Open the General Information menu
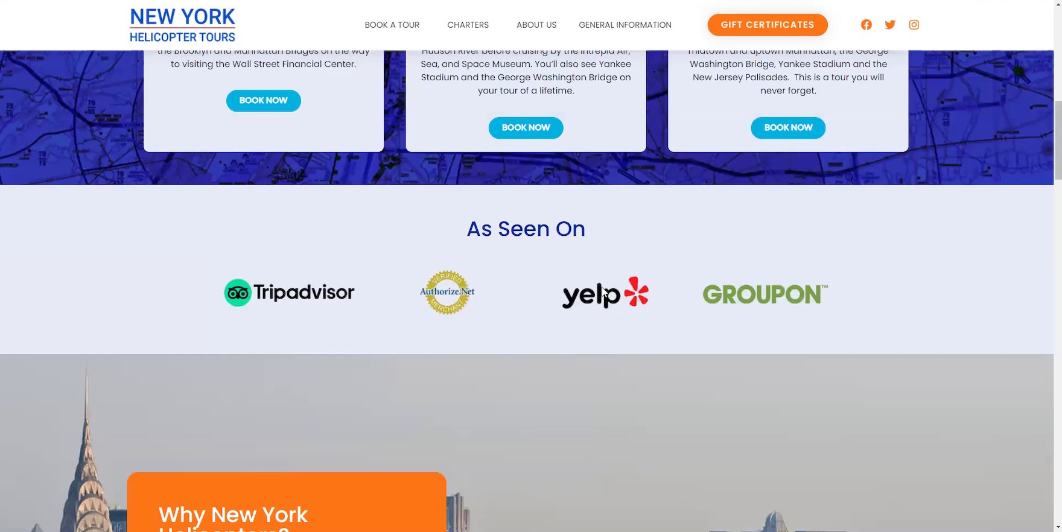 pos(625,25)
